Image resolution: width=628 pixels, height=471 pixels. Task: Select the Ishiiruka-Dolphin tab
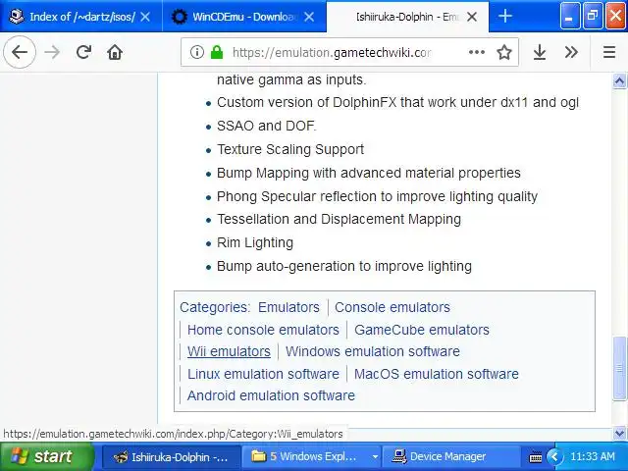pyautogui.click(x=407, y=17)
